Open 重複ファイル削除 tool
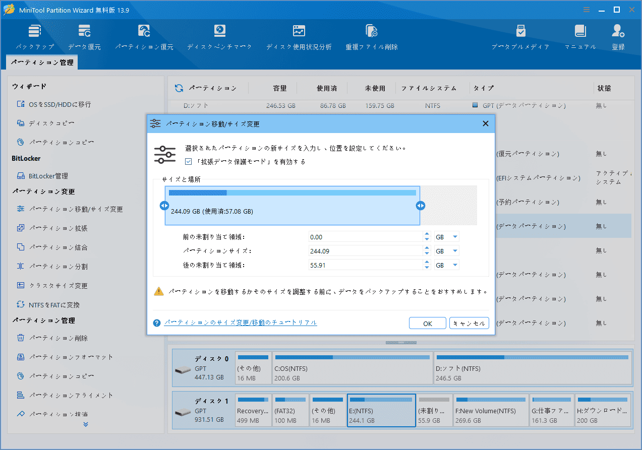 pyautogui.click(x=372, y=37)
